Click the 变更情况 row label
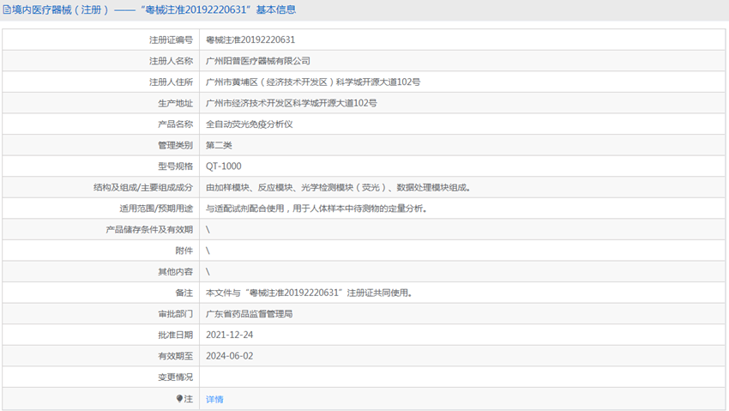 (175, 377)
